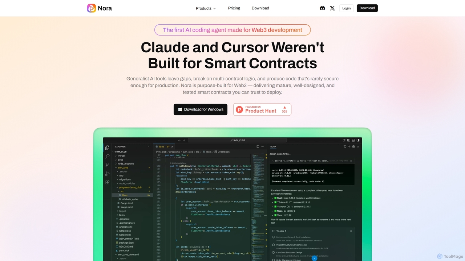
Task: Check the Order Management System to-do
Action: tap(273, 260)
